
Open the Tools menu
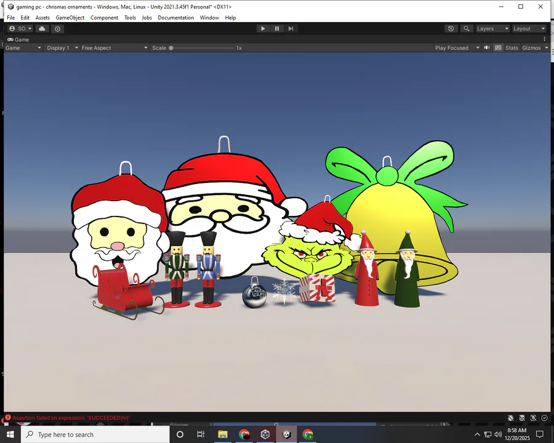(130, 18)
